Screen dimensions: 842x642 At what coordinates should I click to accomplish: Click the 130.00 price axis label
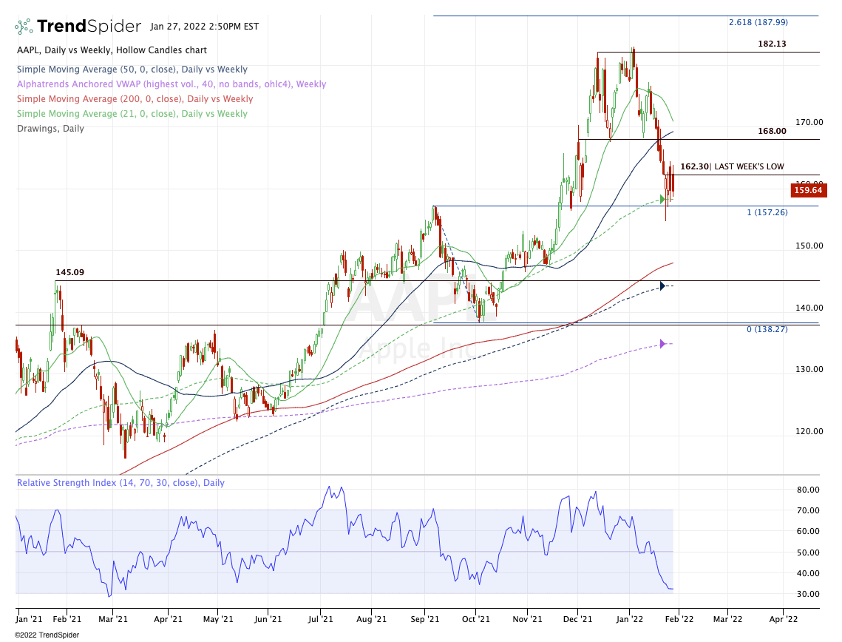(809, 369)
